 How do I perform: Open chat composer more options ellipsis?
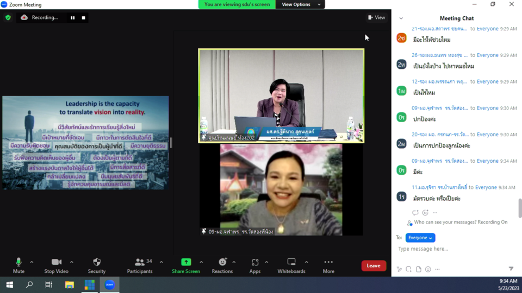[x=437, y=269]
